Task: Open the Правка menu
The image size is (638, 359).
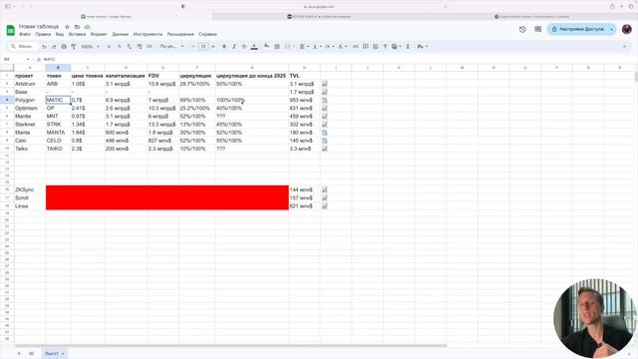Action: click(x=43, y=34)
